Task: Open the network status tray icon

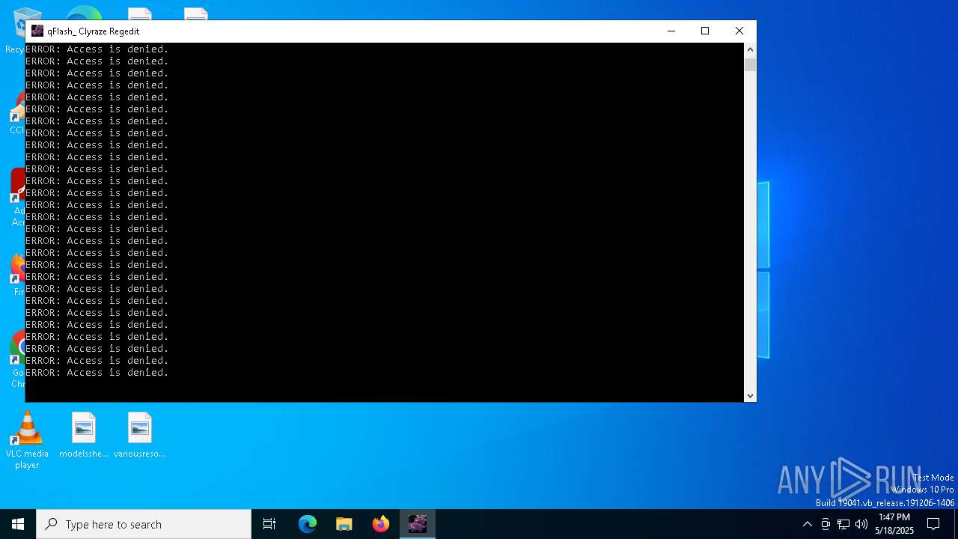Action: click(x=843, y=524)
